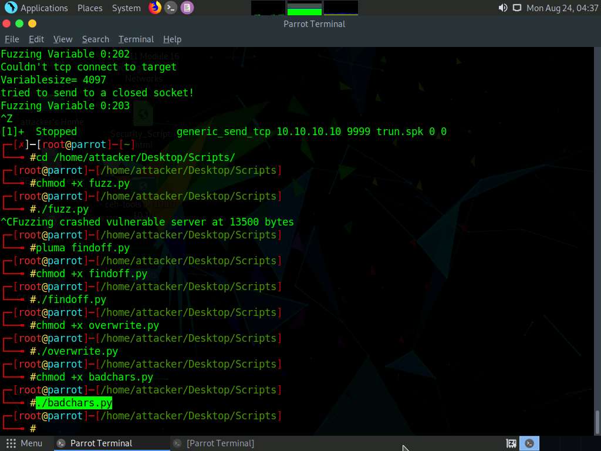The width and height of the screenshot is (601, 451).
Task: Click the '#cd /home/attacker/Desktop/Scripts/' command
Action: pyautogui.click(x=132, y=157)
